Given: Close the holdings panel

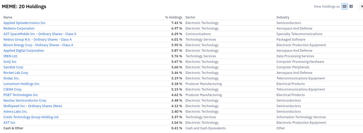Looking at the screenshot, I should pos(362,6).
